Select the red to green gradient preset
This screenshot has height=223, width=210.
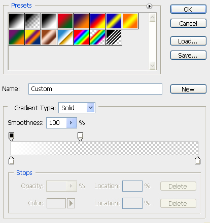point(65,21)
